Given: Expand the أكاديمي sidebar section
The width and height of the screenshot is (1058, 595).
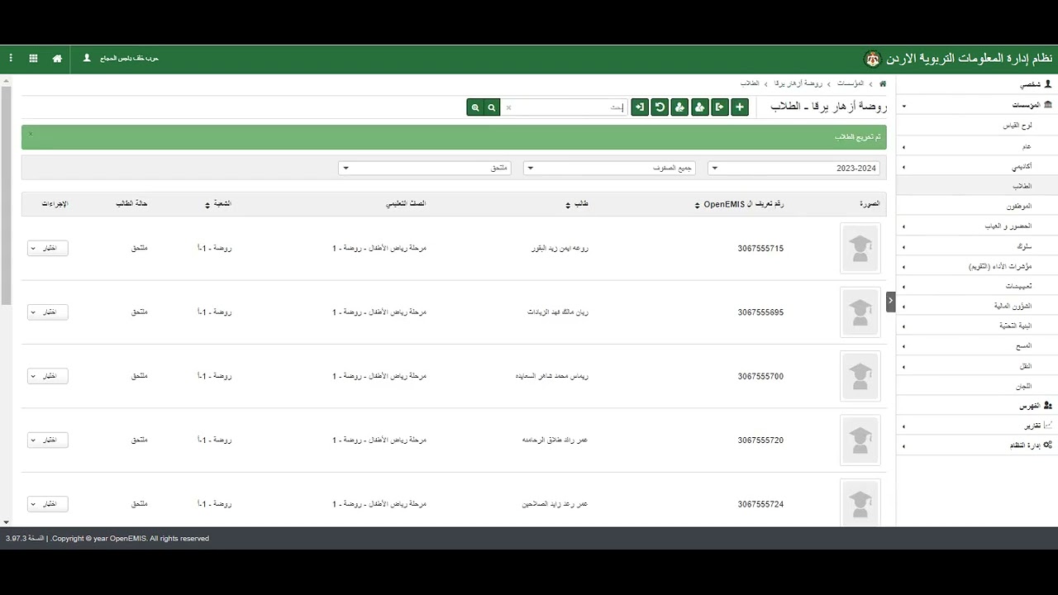Looking at the screenshot, I should [975, 166].
